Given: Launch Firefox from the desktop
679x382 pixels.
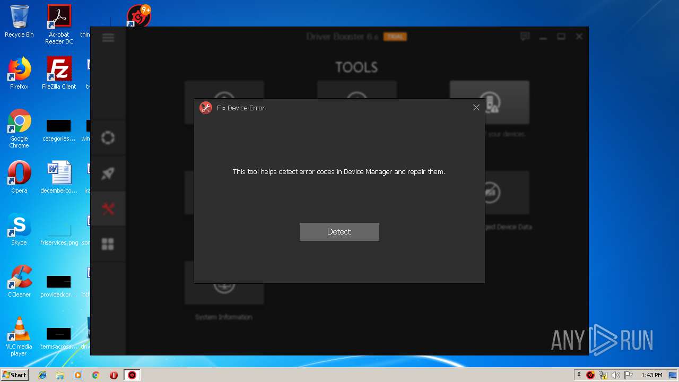Looking at the screenshot, I should [x=19, y=73].
